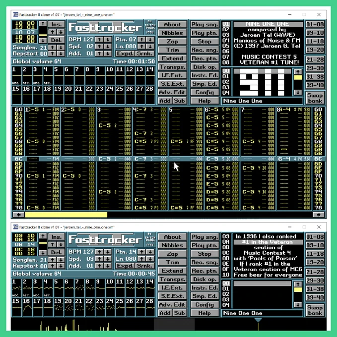Click Trim button in top window
Screen dimensions: 337x337
pos(172,50)
